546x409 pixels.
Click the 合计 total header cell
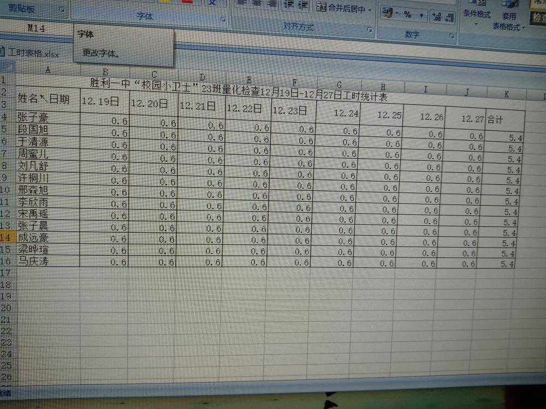pos(505,121)
